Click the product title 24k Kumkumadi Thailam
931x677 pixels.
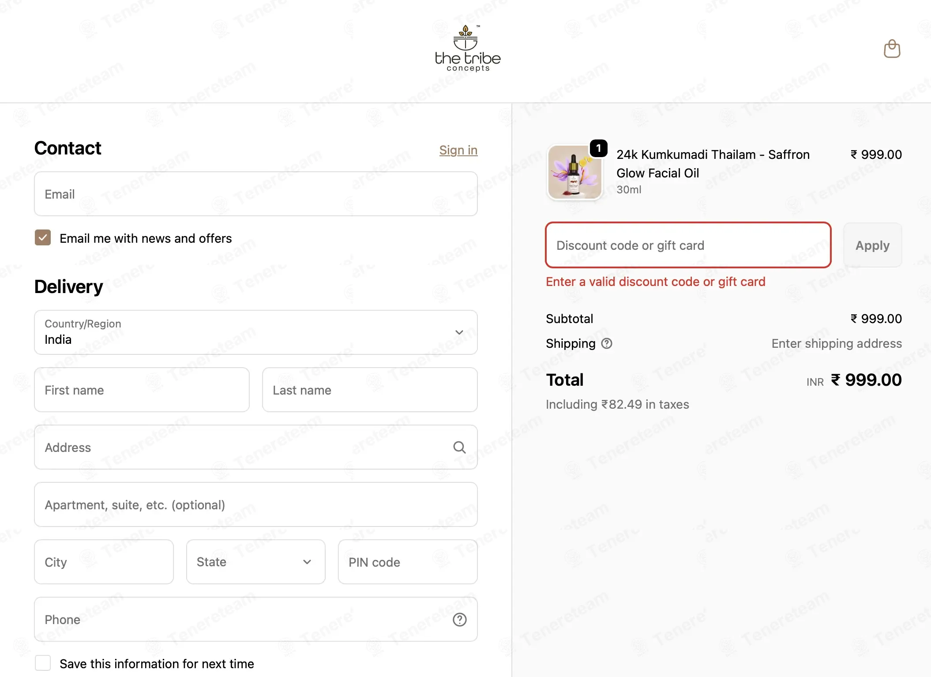(x=713, y=164)
